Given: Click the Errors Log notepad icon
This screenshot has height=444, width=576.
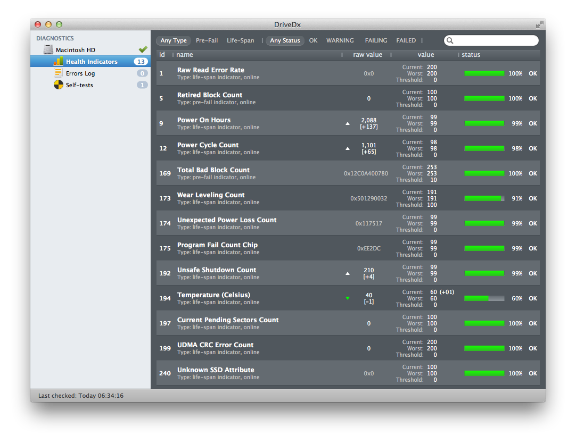Looking at the screenshot, I should [x=58, y=73].
